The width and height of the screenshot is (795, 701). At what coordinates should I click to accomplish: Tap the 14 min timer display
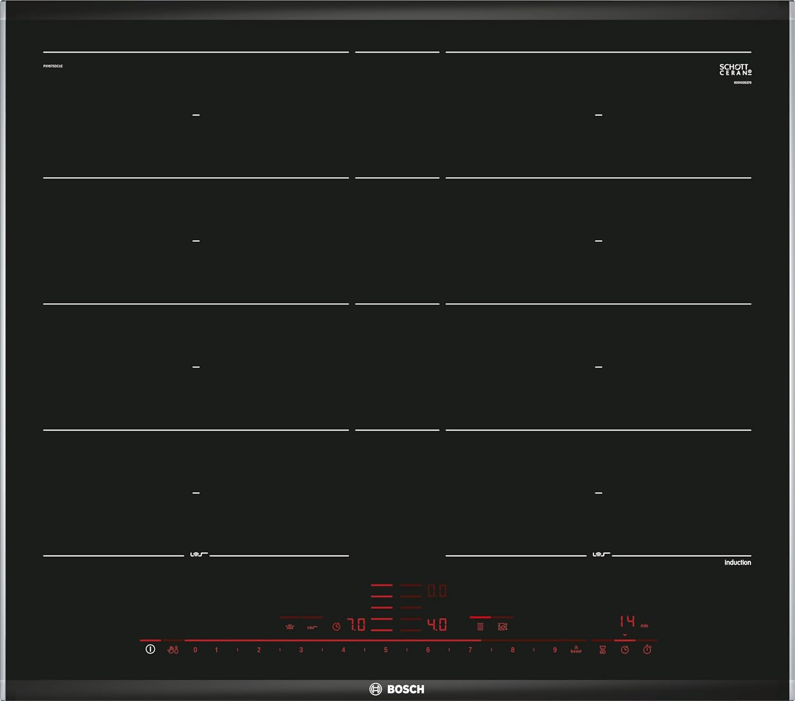tap(628, 621)
